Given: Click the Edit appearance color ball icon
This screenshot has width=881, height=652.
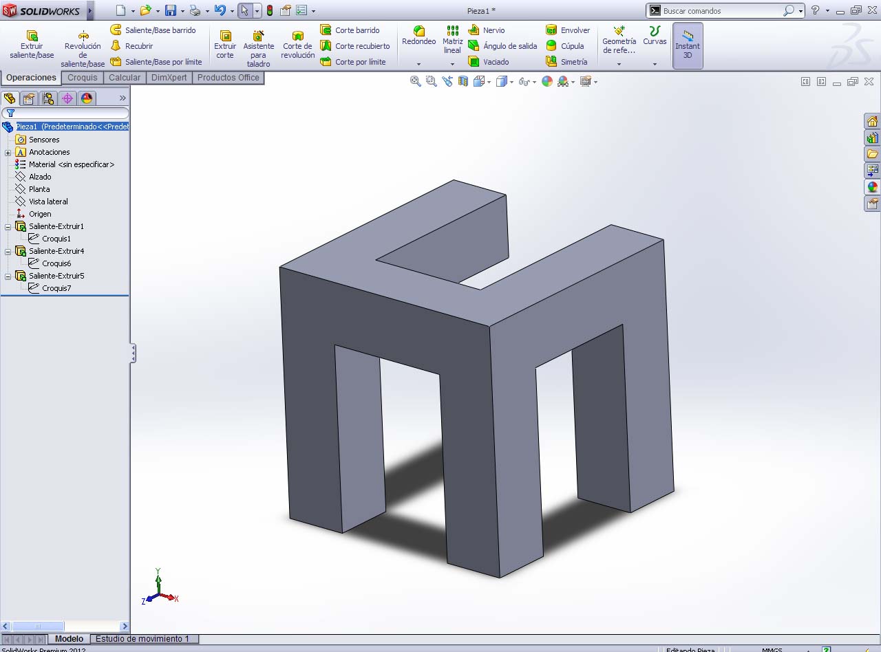Looking at the screenshot, I should click(547, 81).
